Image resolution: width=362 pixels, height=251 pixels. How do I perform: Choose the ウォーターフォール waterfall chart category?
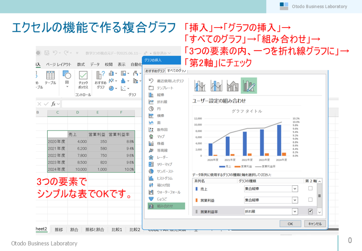tap(151, 192)
